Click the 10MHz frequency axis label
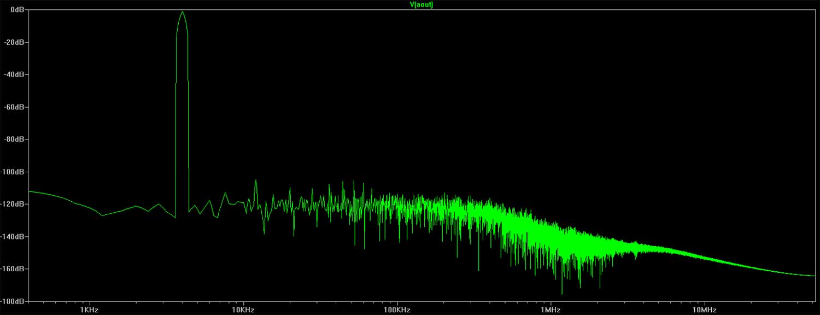This screenshot has height=315, width=820. tap(704, 310)
